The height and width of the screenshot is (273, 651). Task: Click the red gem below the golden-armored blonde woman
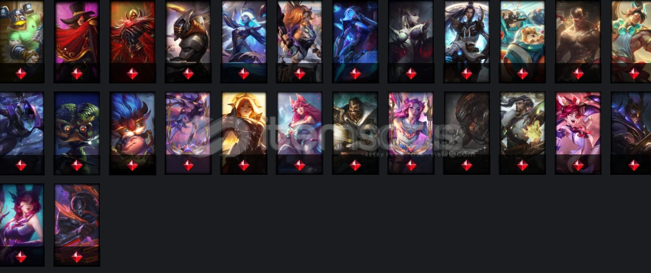[x=244, y=165]
